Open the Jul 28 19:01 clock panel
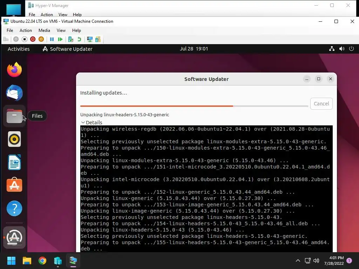 pyautogui.click(x=194, y=49)
